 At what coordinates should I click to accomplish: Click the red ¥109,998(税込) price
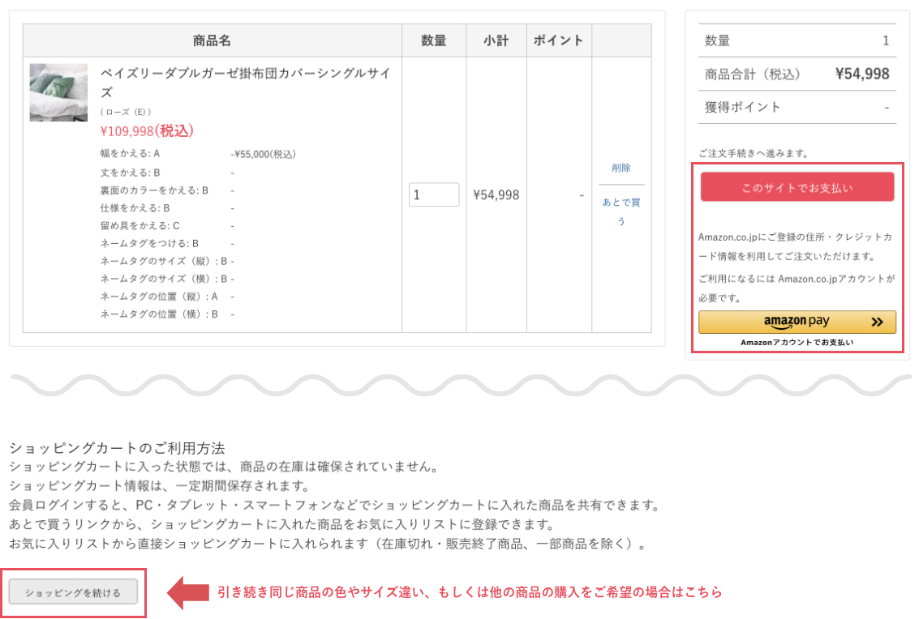147,131
